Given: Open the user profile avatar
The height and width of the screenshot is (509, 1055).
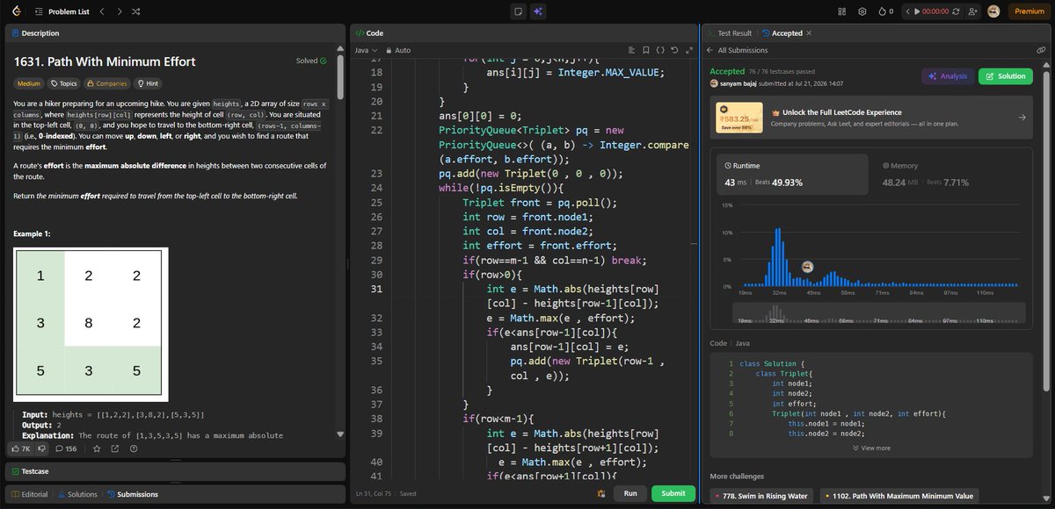Looking at the screenshot, I should [994, 11].
